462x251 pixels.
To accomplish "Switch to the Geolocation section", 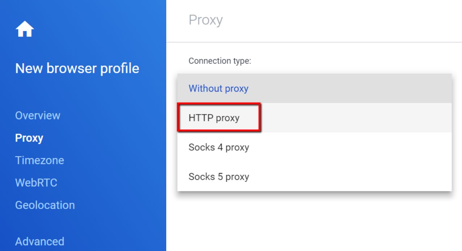I will (45, 205).
